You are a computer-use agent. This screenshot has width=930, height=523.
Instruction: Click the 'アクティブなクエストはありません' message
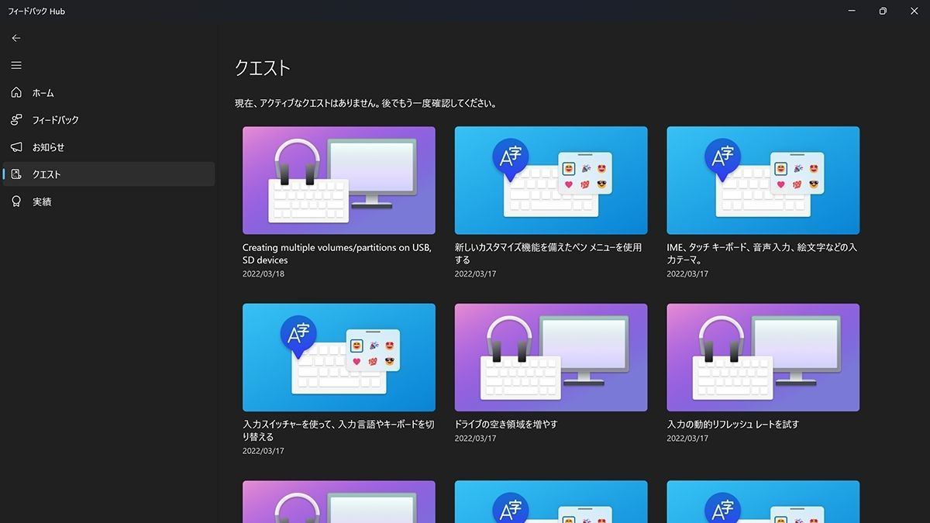(366, 104)
